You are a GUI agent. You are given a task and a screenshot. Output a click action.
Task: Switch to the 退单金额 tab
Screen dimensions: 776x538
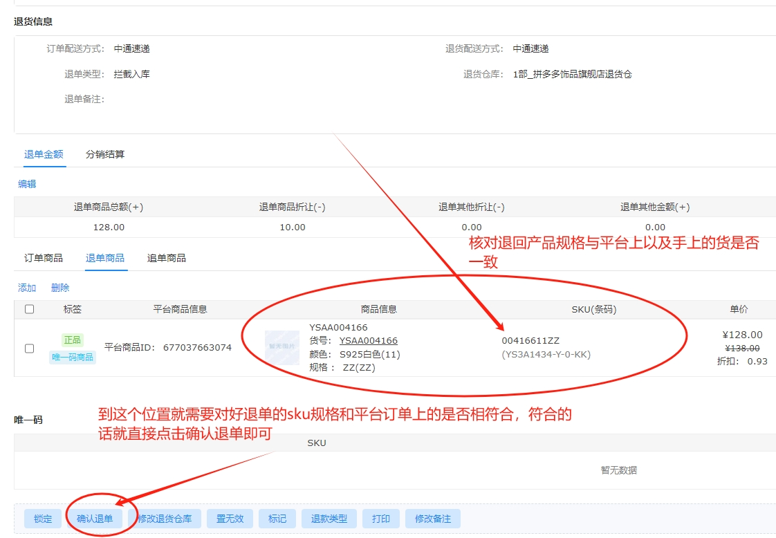pos(44,154)
